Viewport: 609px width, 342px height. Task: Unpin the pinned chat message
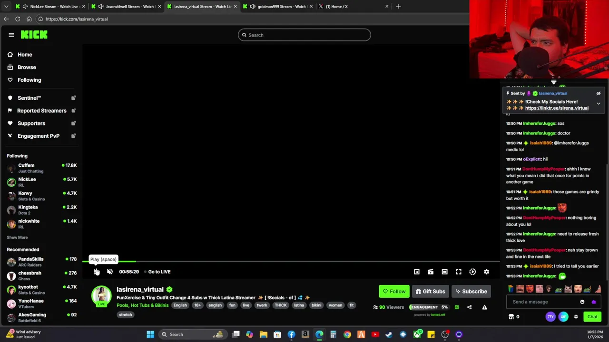coord(599,94)
